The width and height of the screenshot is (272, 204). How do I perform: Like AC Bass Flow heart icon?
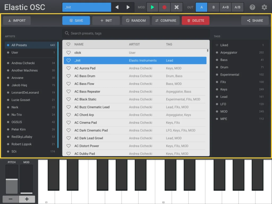(69, 84)
